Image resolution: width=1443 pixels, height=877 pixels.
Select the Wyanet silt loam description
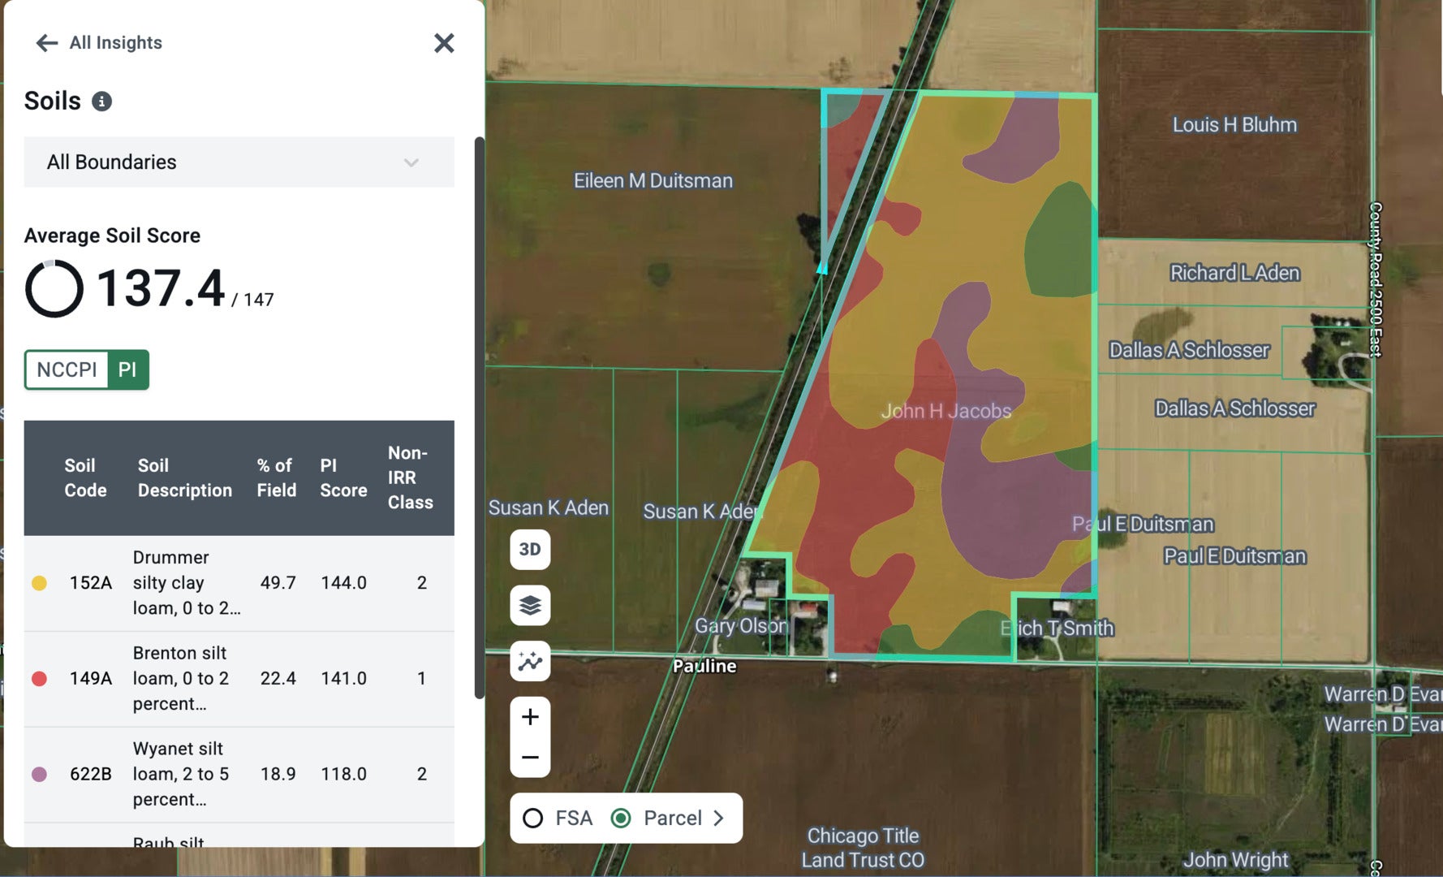pos(181,775)
